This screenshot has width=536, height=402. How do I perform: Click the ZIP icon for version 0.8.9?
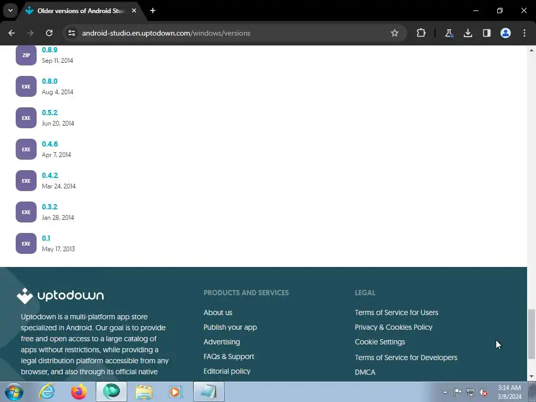point(26,54)
